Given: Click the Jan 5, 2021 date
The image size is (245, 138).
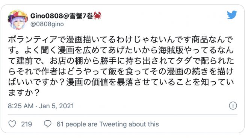Looking at the screenshot, I should click(56, 106).
